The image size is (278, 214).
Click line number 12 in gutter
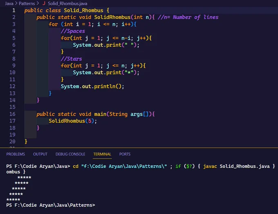click(x=12, y=86)
